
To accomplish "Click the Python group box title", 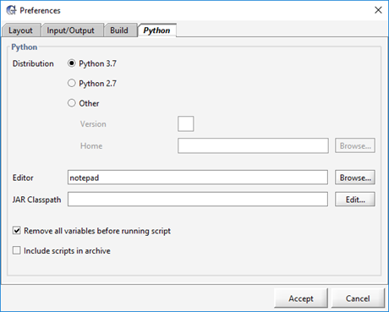I will point(25,47).
